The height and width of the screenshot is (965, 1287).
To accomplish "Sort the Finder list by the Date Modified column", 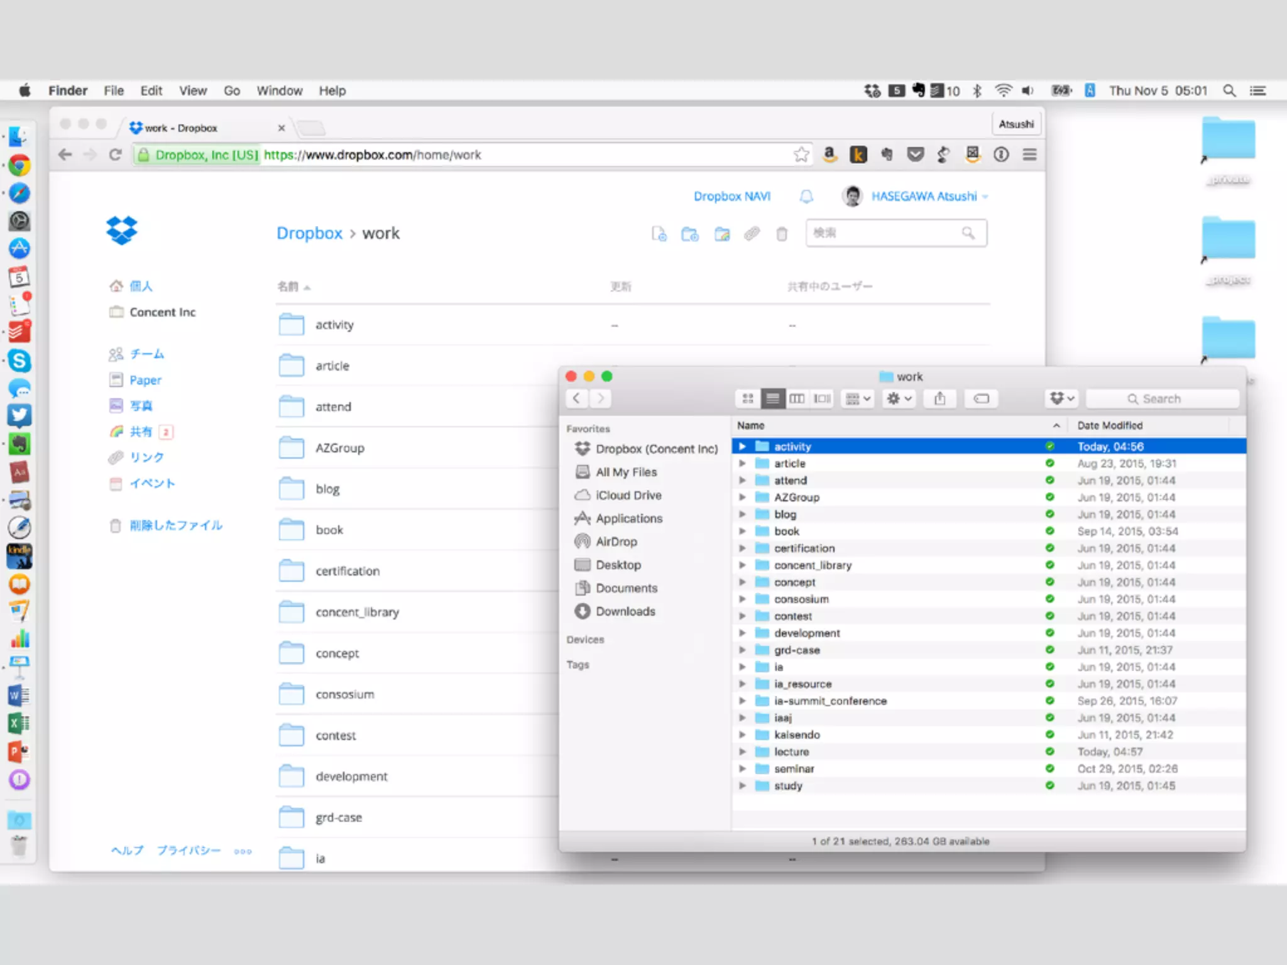I will point(1110,425).
